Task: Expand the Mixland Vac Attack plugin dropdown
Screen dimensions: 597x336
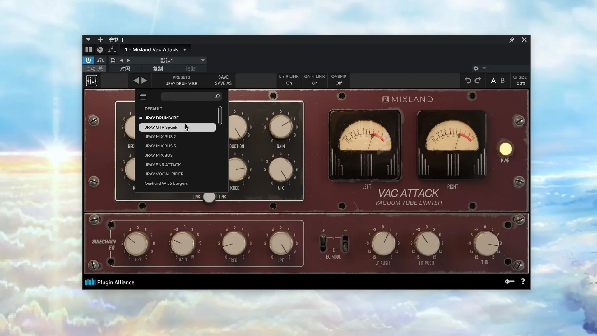Action: 185,49
